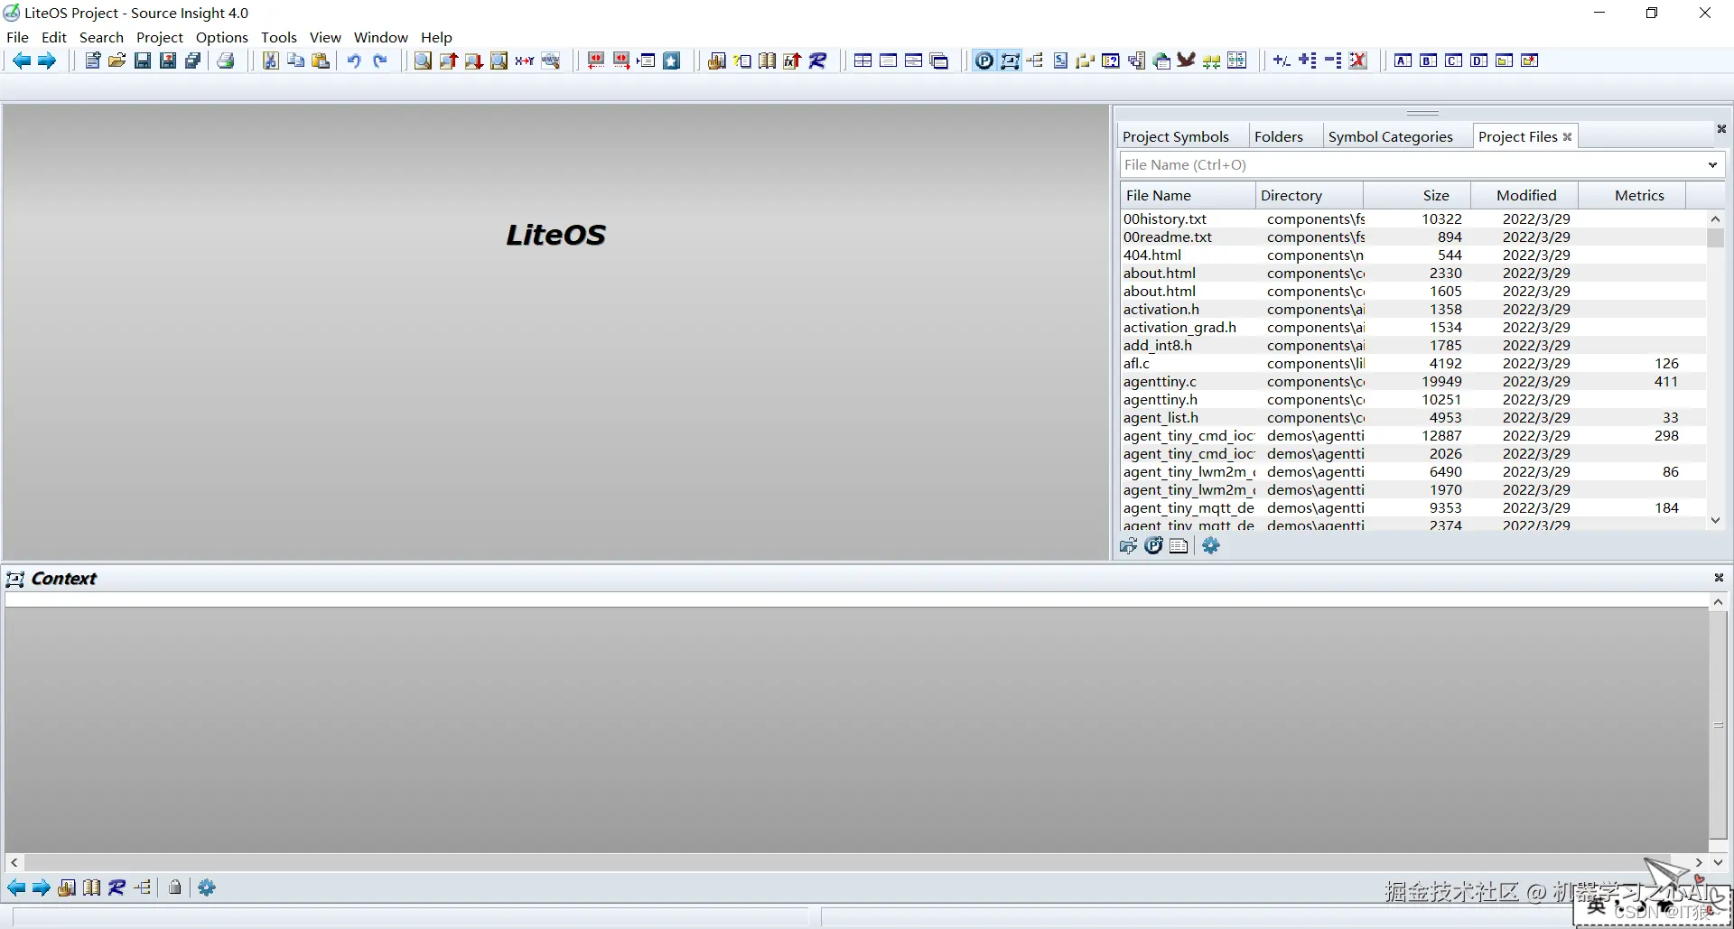Image resolution: width=1734 pixels, height=929 pixels.
Task: Click the Lookup References blue R icon in the main toolbar
Action: (x=818, y=60)
